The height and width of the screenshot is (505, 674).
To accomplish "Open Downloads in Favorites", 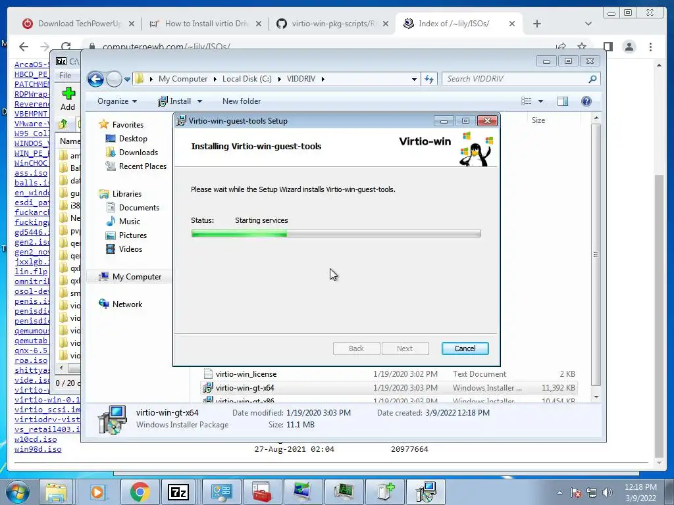I will click(x=138, y=153).
